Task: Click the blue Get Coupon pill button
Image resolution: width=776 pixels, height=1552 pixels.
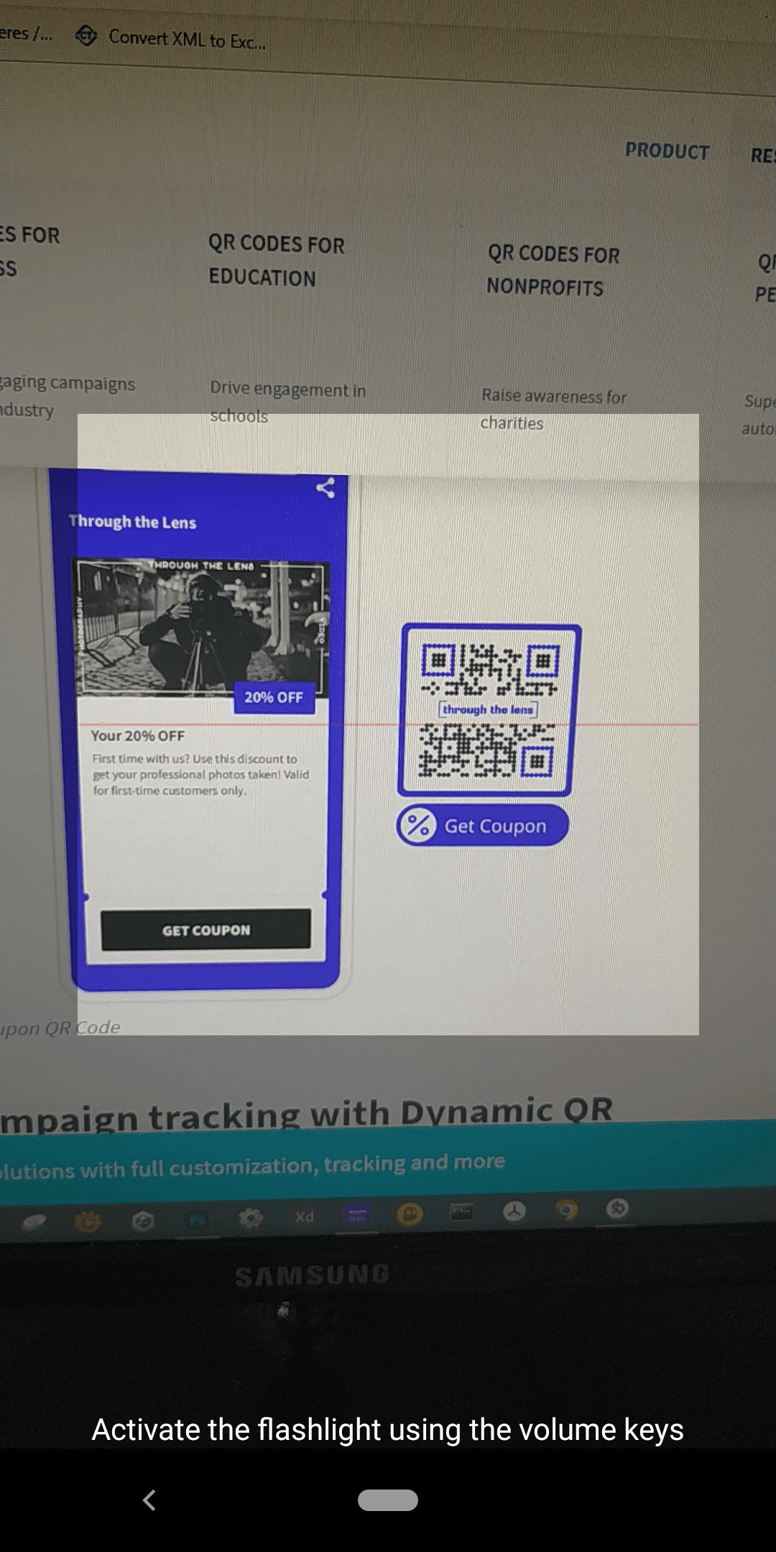Action: [x=482, y=826]
